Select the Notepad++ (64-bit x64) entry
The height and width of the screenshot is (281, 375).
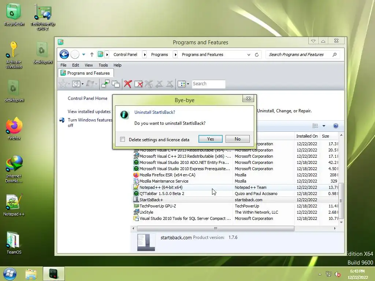pyautogui.click(x=235, y=187)
